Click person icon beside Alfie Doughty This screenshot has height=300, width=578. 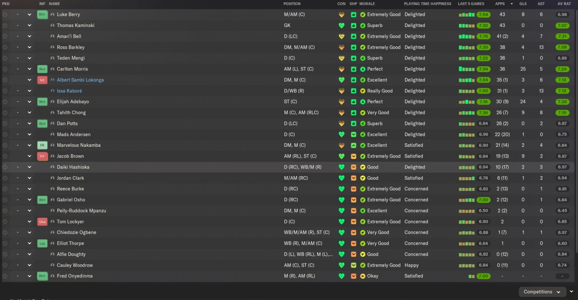pos(52,254)
